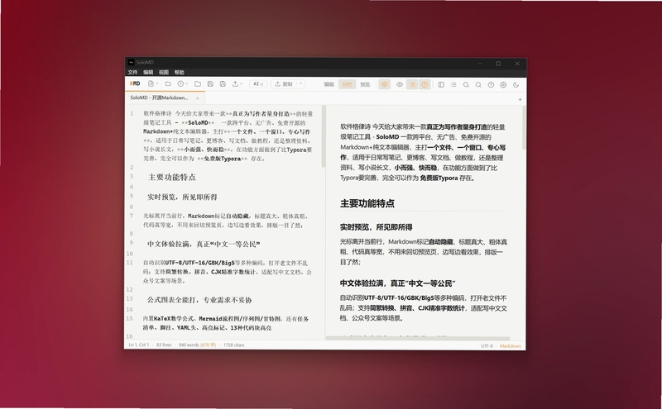
Task: Click line number 15 in editor gutter
Action: 130,318
